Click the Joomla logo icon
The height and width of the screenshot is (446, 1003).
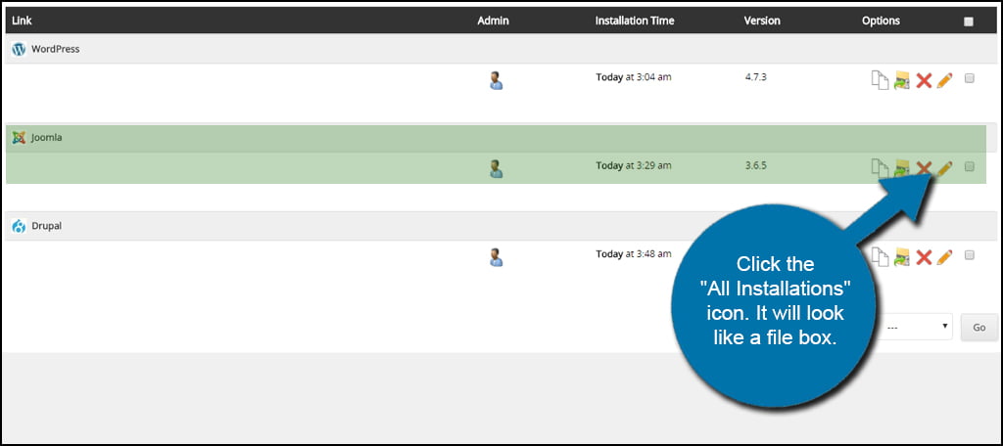(x=19, y=137)
